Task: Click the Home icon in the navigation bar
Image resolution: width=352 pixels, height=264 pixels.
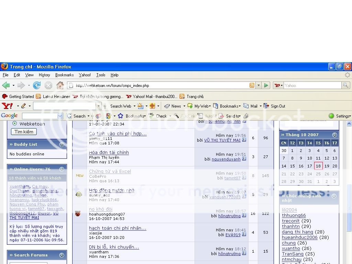Action: [x=60, y=85]
